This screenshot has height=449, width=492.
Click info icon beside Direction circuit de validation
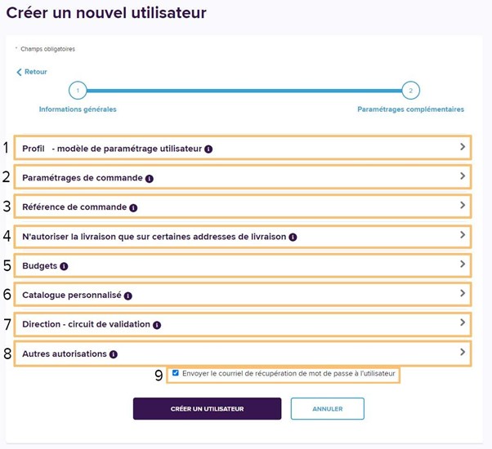(x=157, y=325)
